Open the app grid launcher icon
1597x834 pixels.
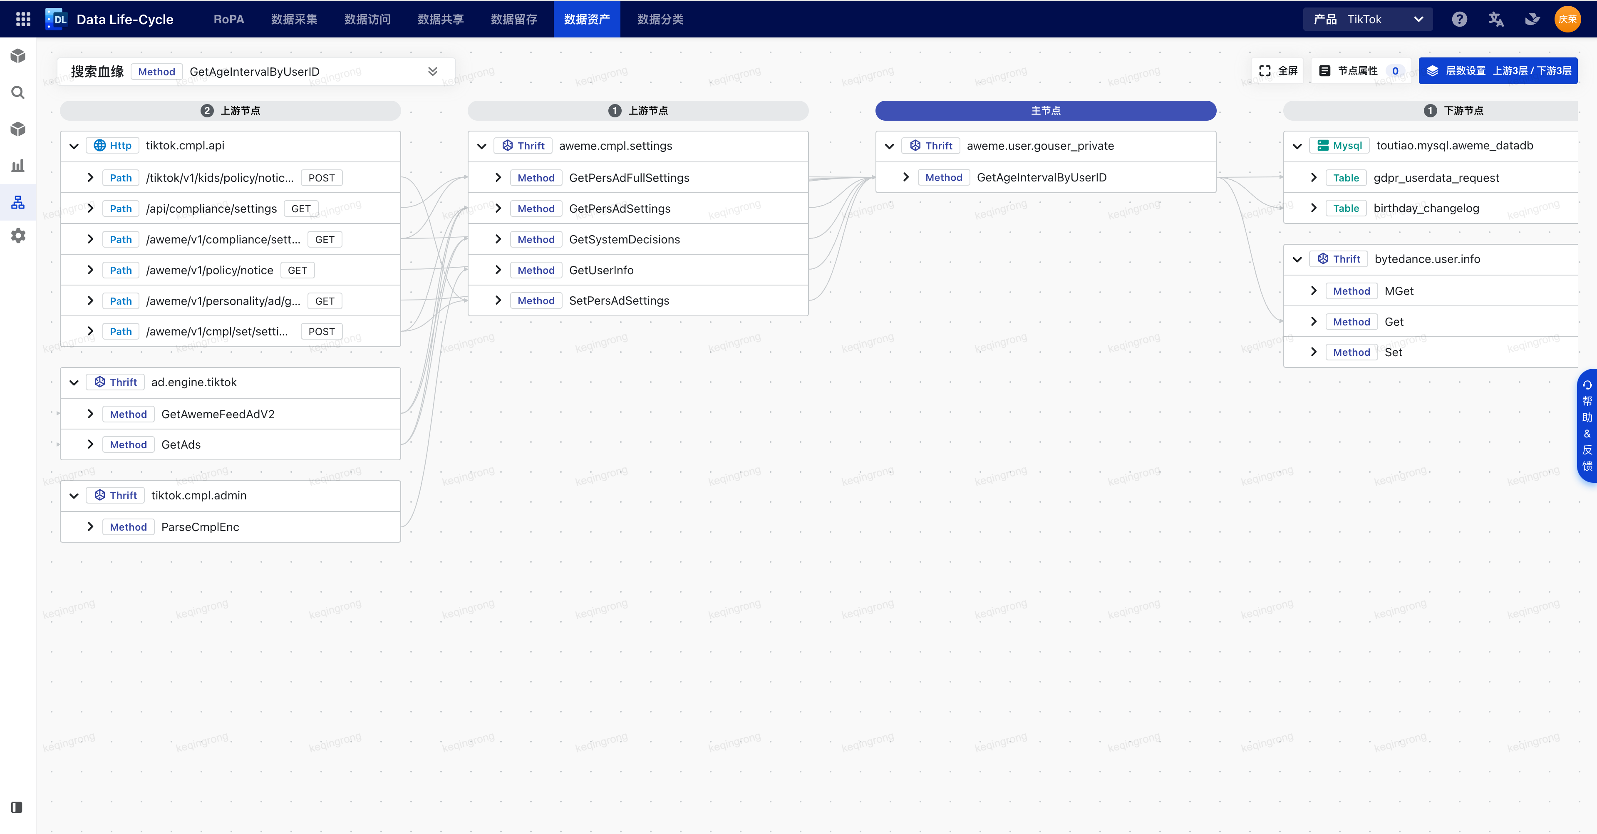[23, 19]
